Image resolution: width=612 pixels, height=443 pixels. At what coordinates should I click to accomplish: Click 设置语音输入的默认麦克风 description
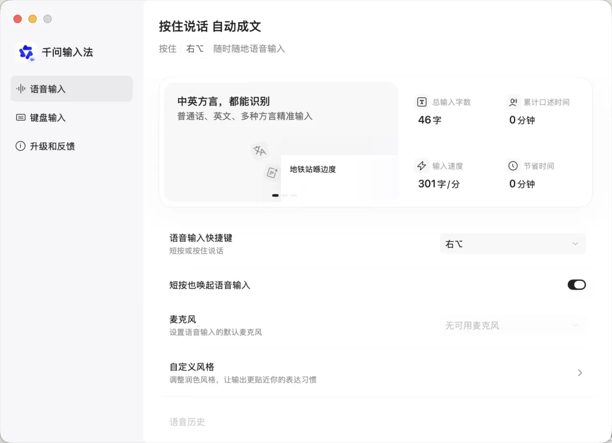215,333
